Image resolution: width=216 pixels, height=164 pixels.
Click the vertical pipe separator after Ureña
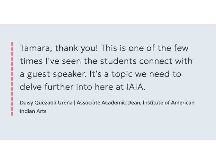tap(75, 103)
